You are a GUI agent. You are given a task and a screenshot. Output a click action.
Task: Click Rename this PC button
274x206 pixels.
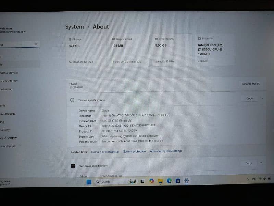tap(251, 84)
